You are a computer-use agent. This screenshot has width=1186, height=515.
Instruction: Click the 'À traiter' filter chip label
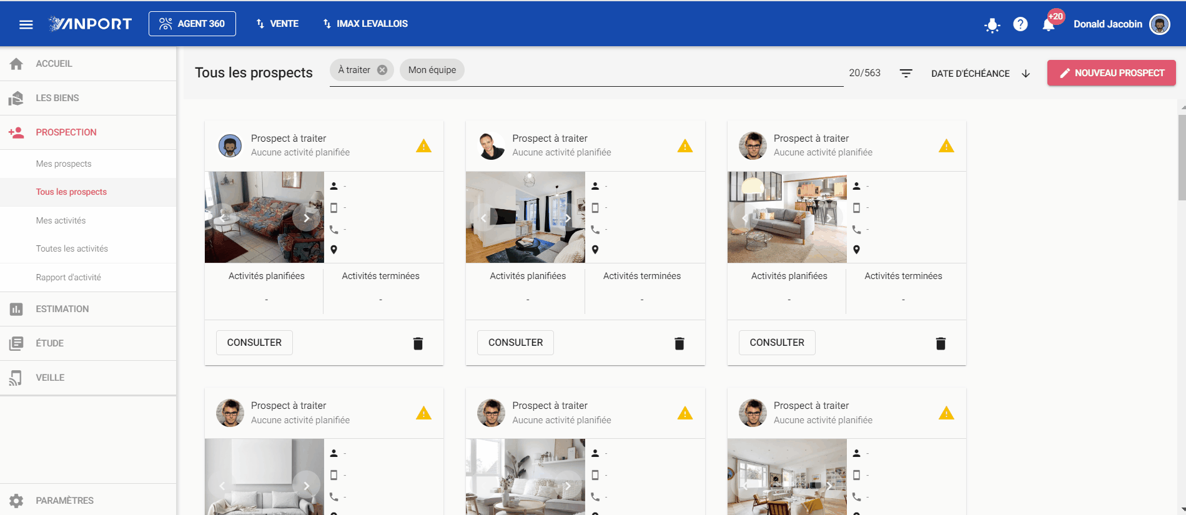coord(354,70)
